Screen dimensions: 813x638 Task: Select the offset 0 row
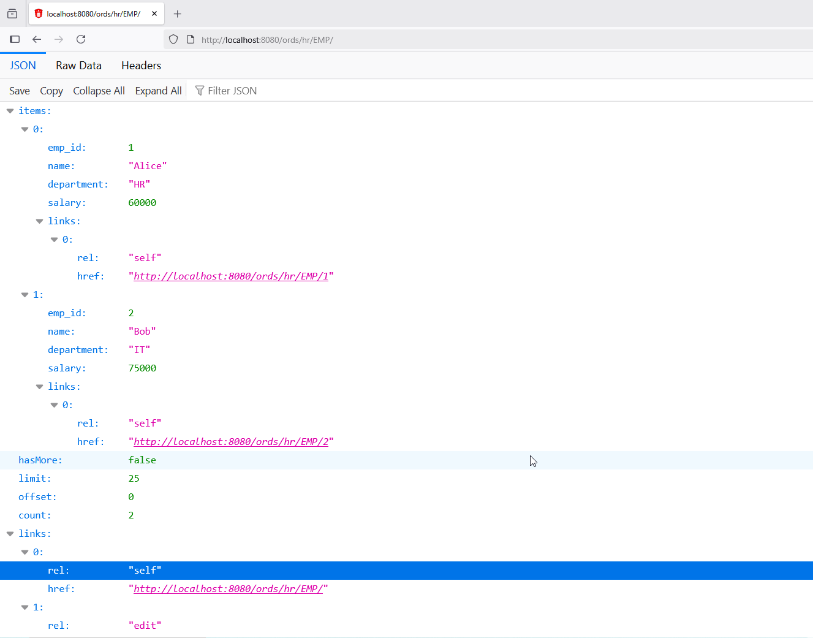point(406,497)
